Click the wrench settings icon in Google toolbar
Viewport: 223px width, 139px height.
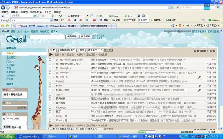click(203, 20)
